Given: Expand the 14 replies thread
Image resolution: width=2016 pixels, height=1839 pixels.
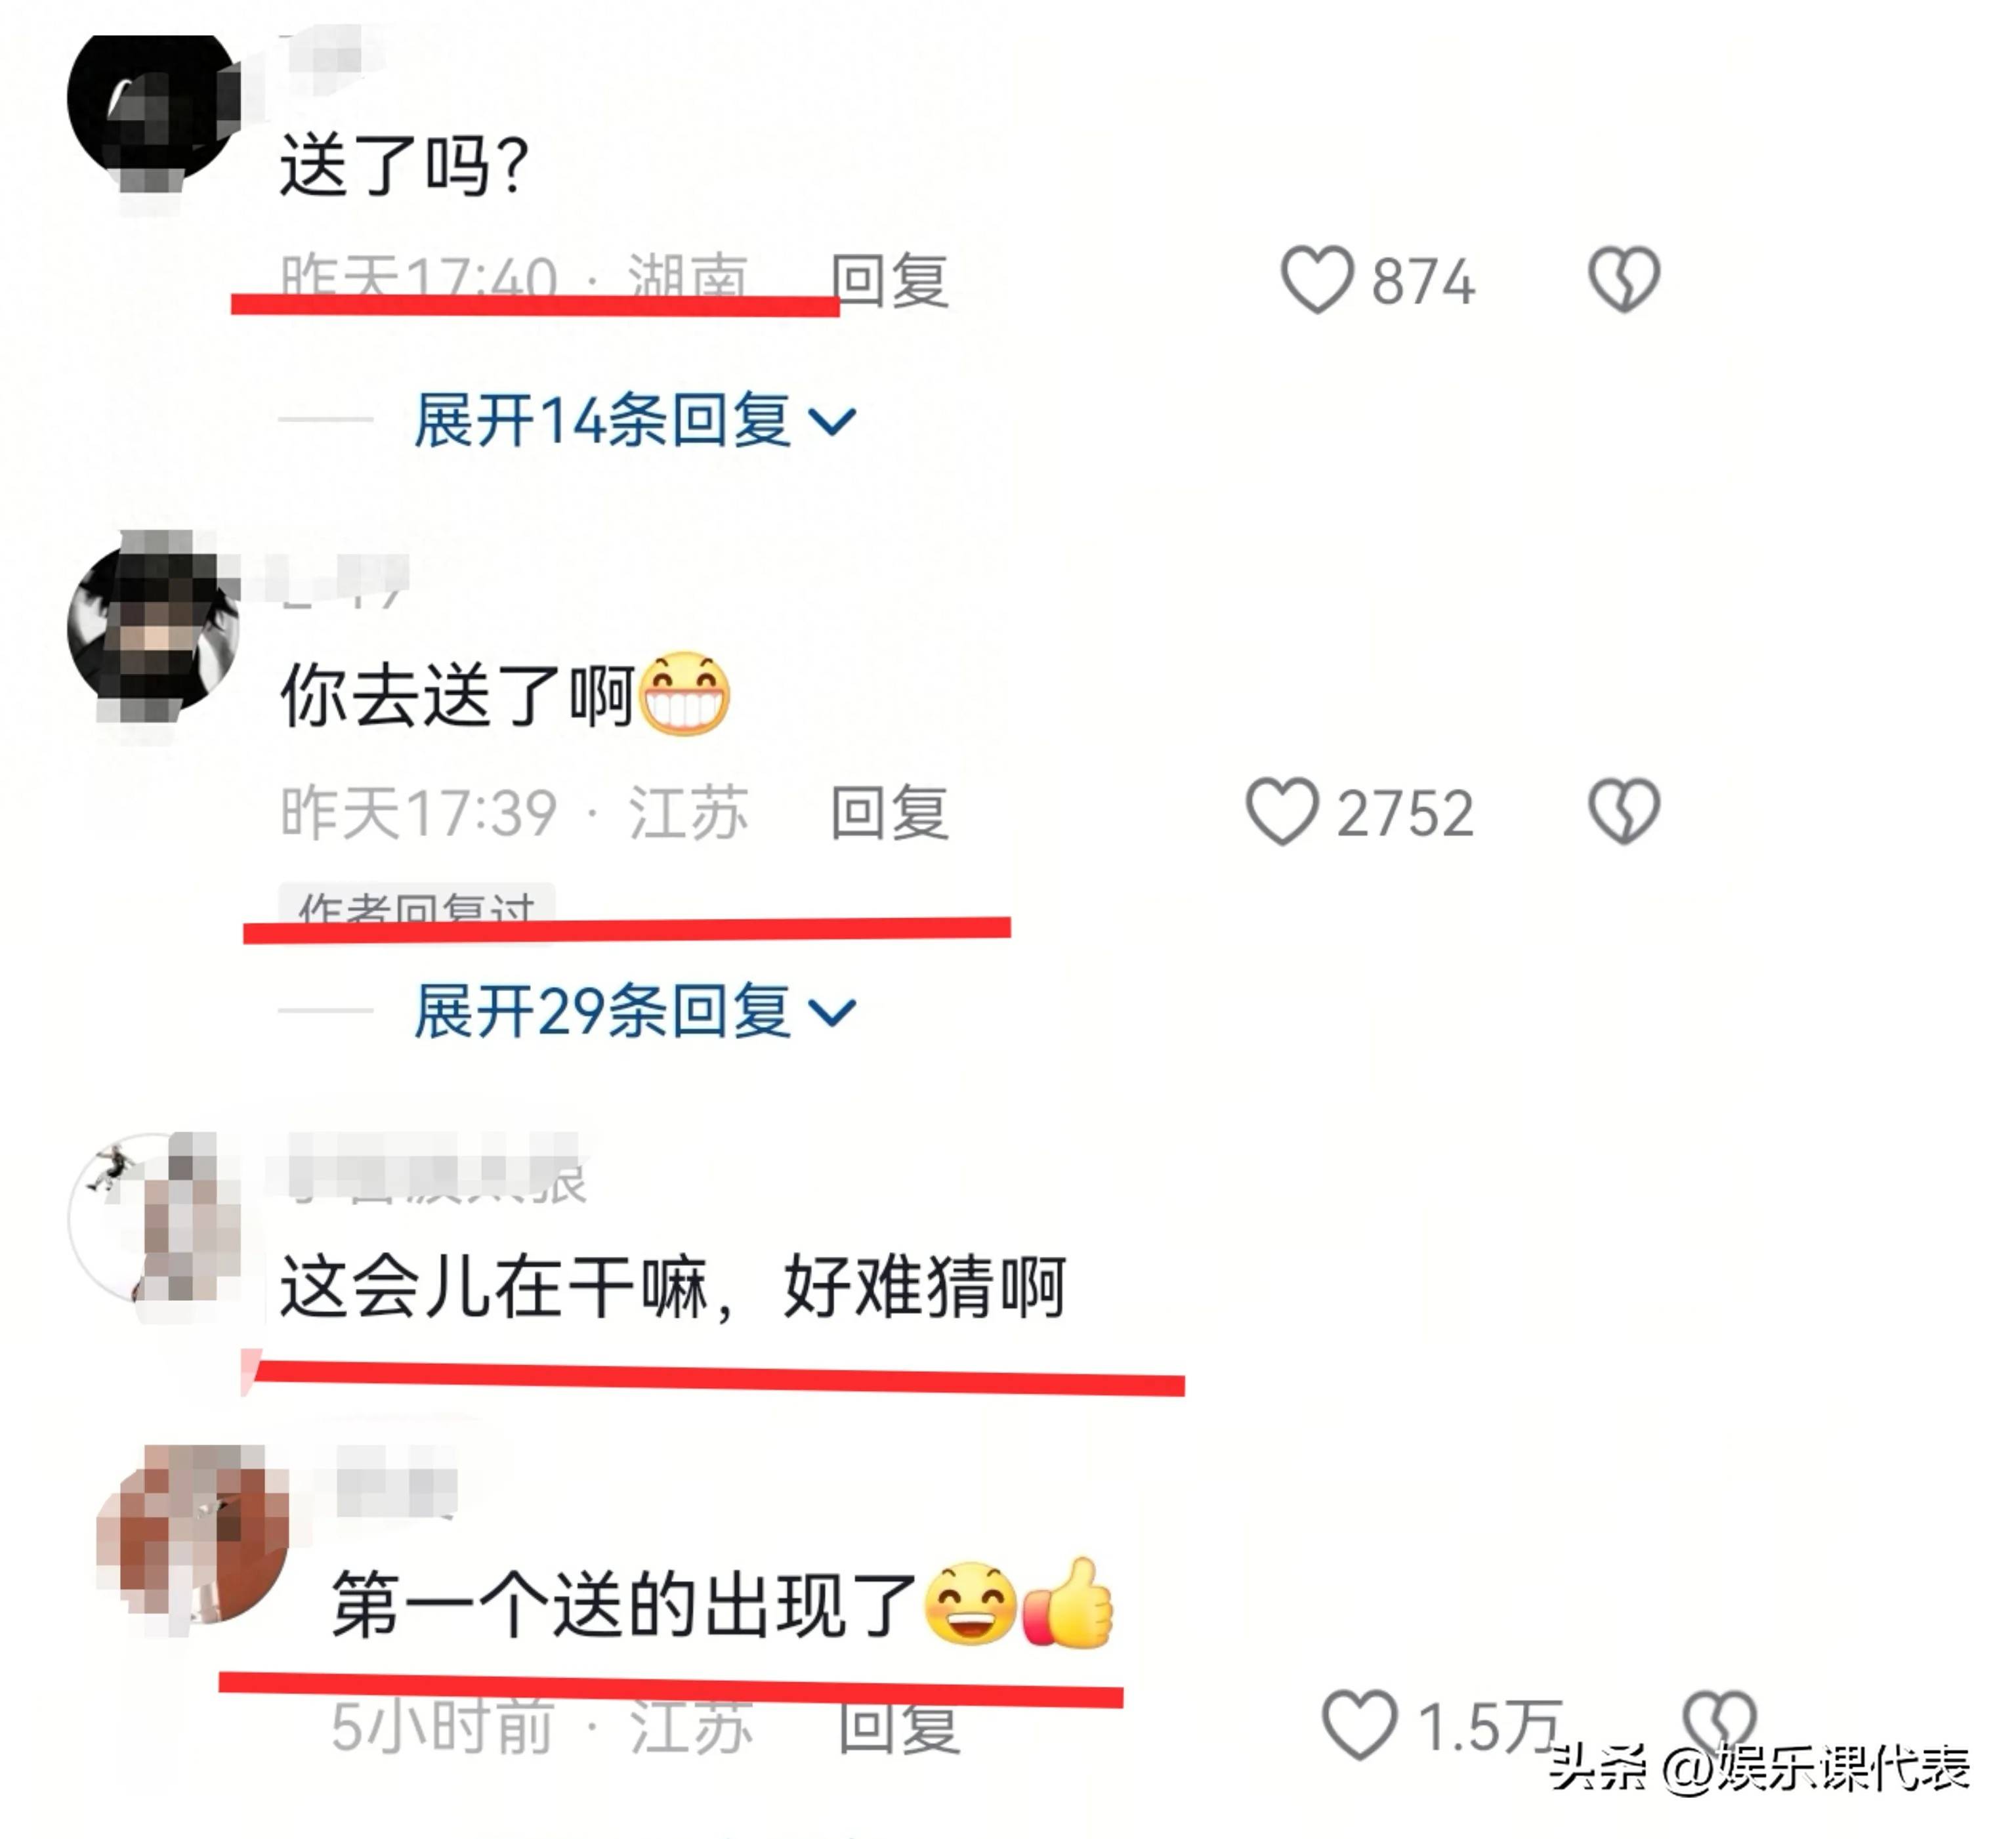Looking at the screenshot, I should [x=635, y=420].
